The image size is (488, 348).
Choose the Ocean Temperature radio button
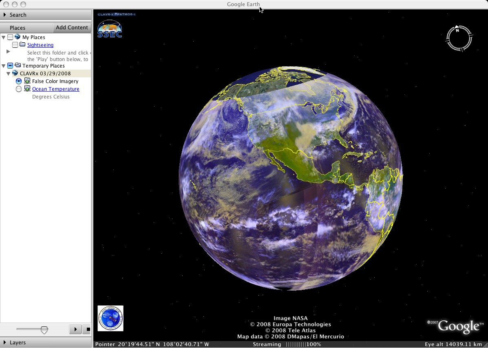(x=19, y=89)
